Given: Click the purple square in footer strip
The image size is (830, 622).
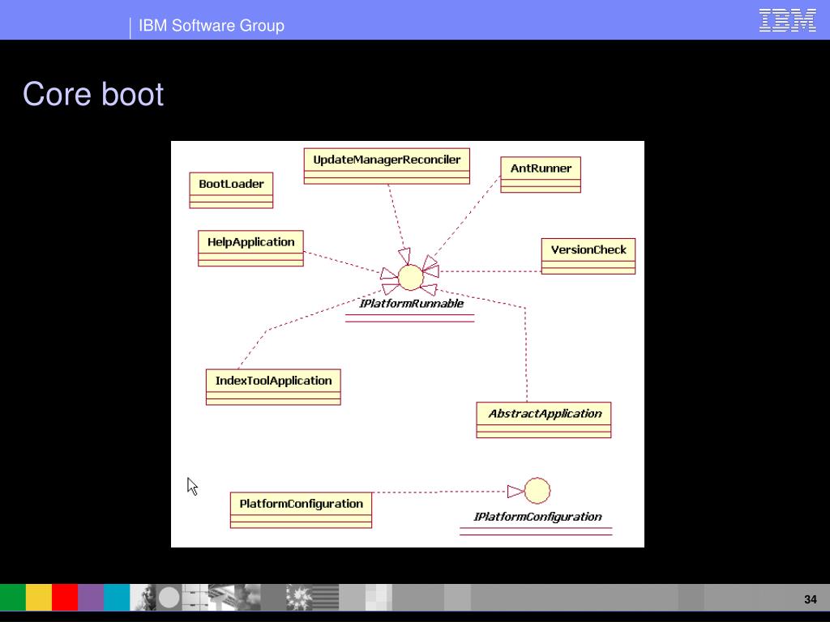Looking at the screenshot, I should [91, 597].
